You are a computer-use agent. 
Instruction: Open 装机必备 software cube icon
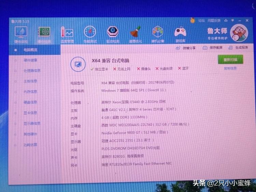pyautogui.click(x=158, y=31)
